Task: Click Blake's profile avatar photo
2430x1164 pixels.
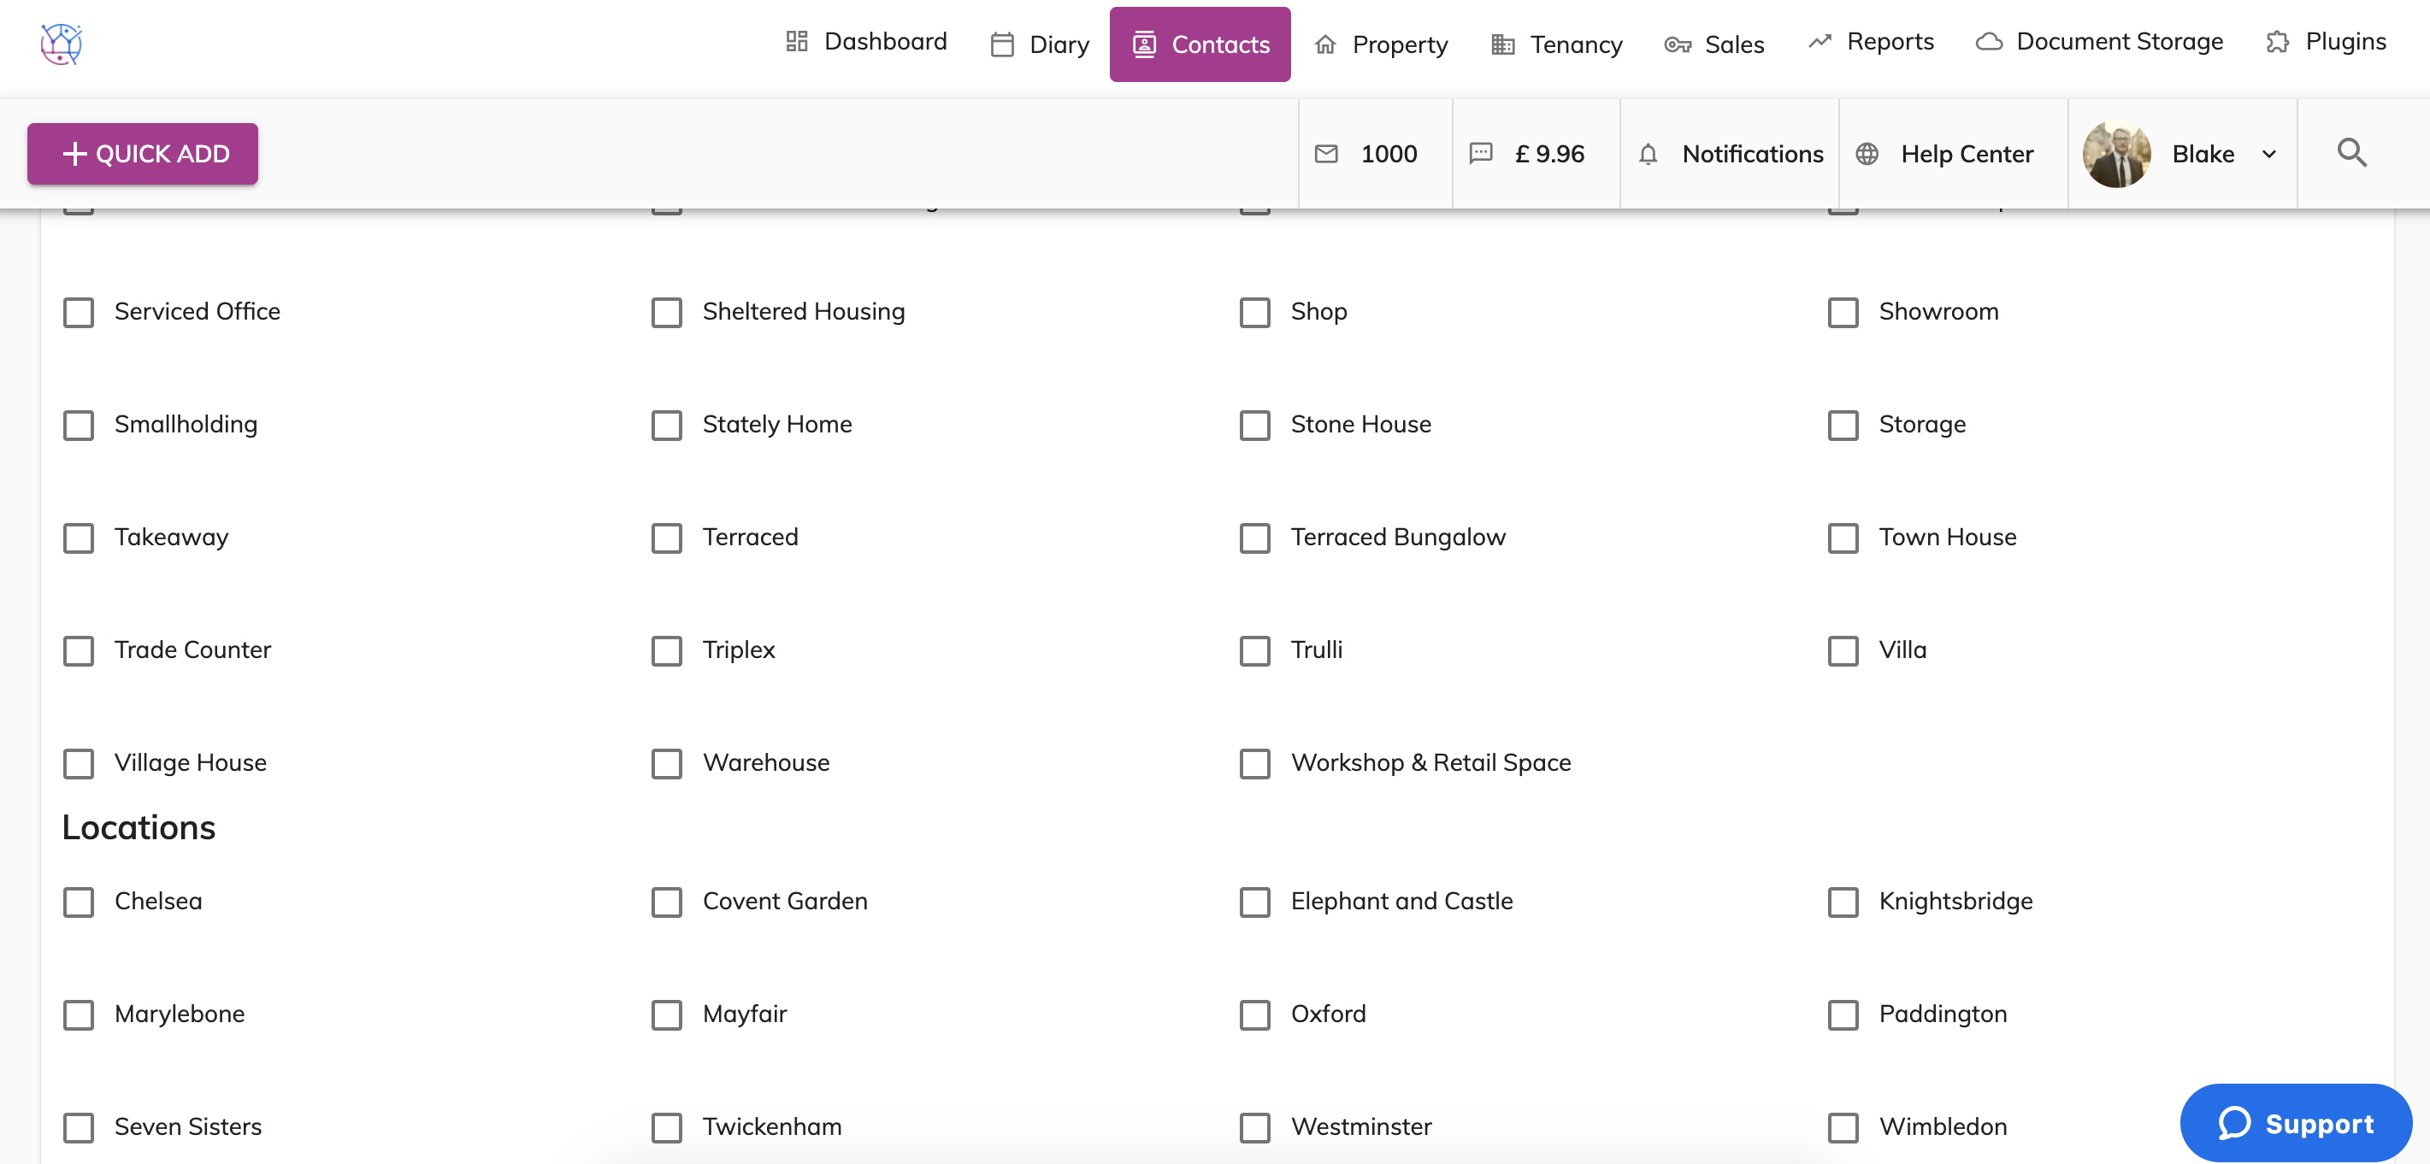Action: (2117, 154)
